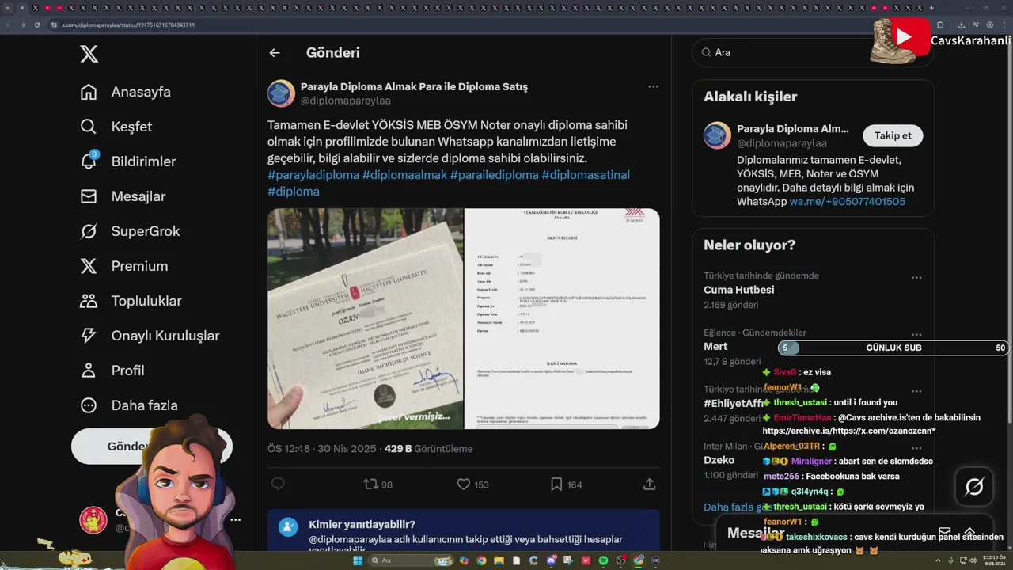The width and height of the screenshot is (1013, 570).
Task: Expand the system tray hidden icons chevron
Action: point(938,560)
